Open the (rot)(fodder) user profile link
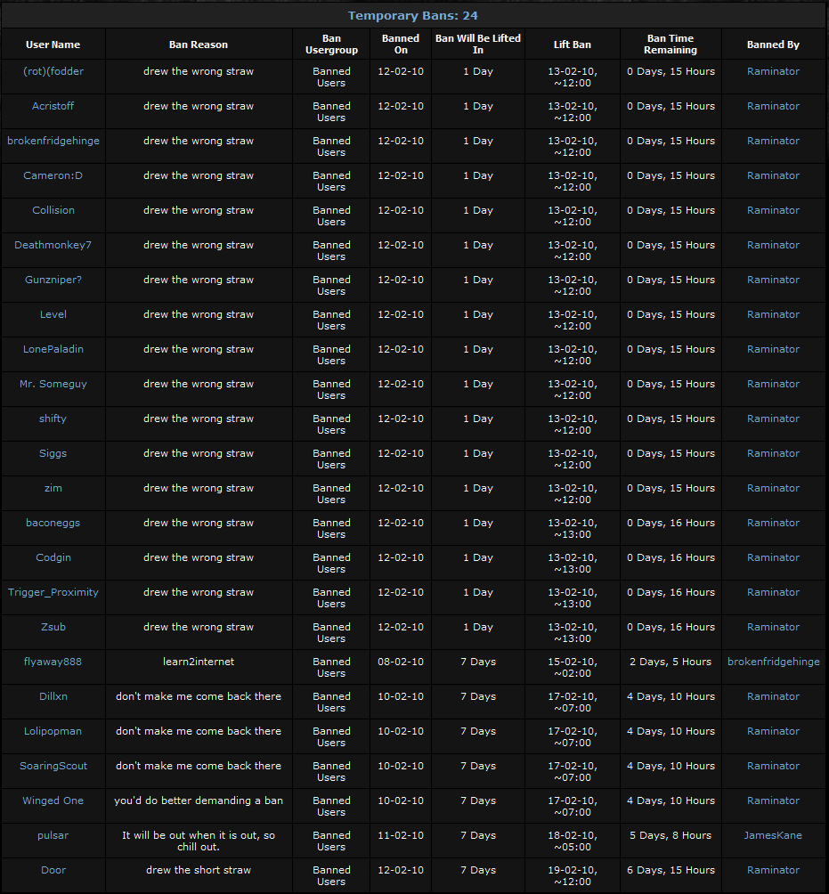829x894 pixels. click(x=53, y=71)
